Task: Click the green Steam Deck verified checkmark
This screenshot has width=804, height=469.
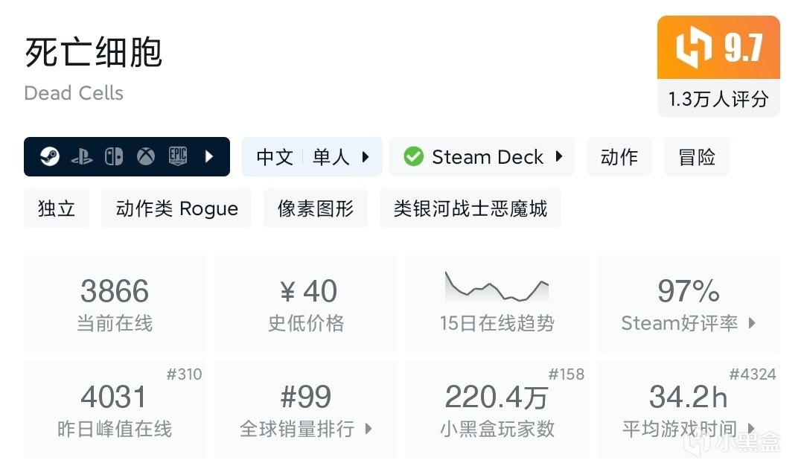Action: point(413,157)
